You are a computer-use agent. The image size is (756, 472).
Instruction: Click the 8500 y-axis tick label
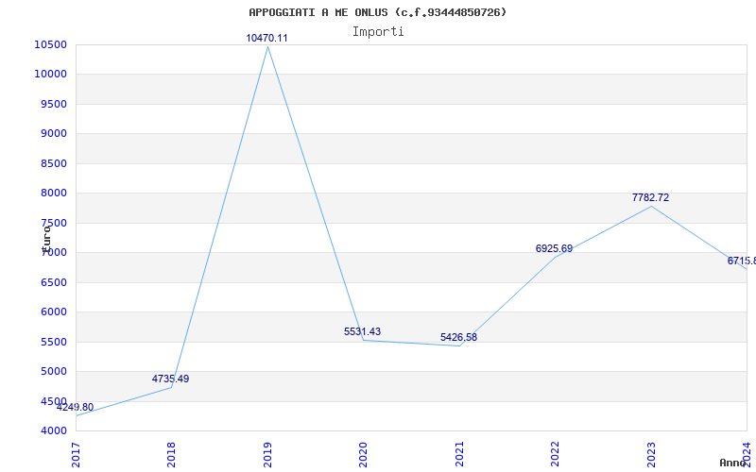(53, 163)
